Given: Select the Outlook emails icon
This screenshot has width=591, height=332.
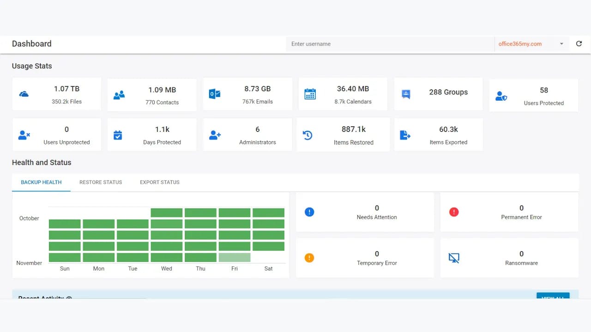Looking at the screenshot, I should pos(215,94).
